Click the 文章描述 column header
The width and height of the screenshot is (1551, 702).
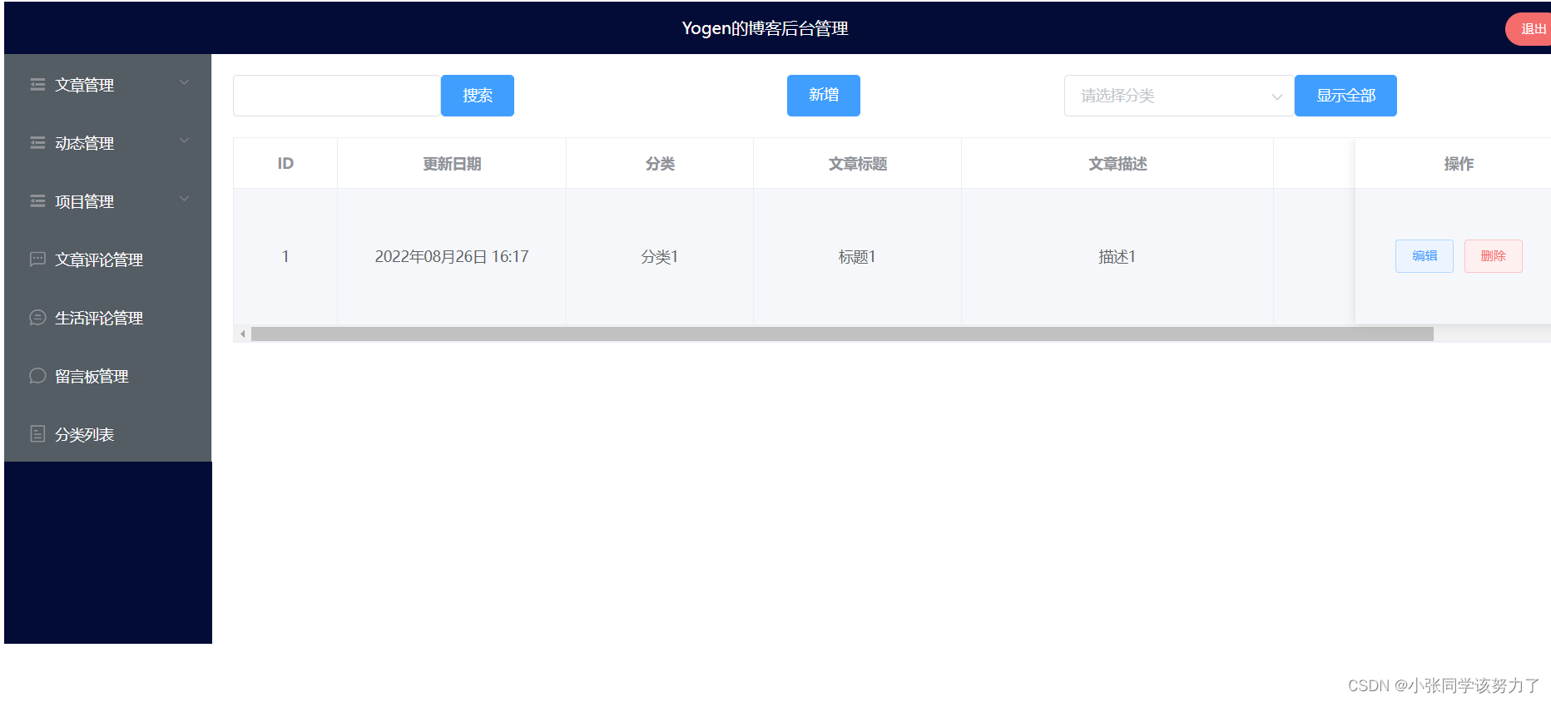coord(1117,163)
